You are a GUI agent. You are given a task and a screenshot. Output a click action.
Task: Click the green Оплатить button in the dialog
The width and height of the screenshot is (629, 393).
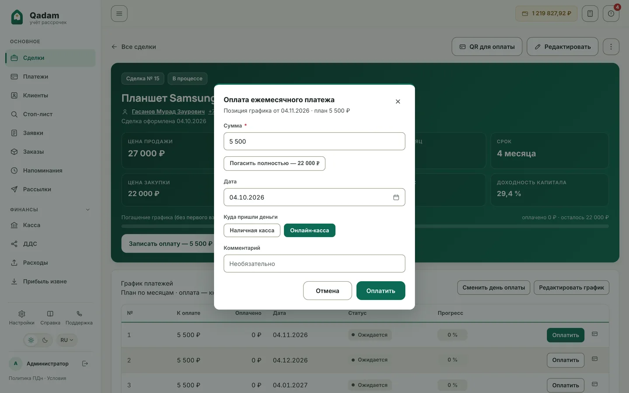(x=381, y=291)
